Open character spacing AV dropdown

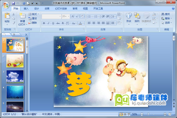[x=68, y=23]
